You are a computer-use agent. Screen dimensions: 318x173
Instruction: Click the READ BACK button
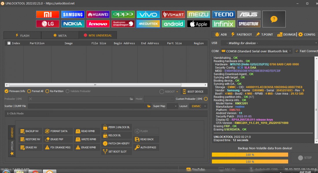pos(146,139)
